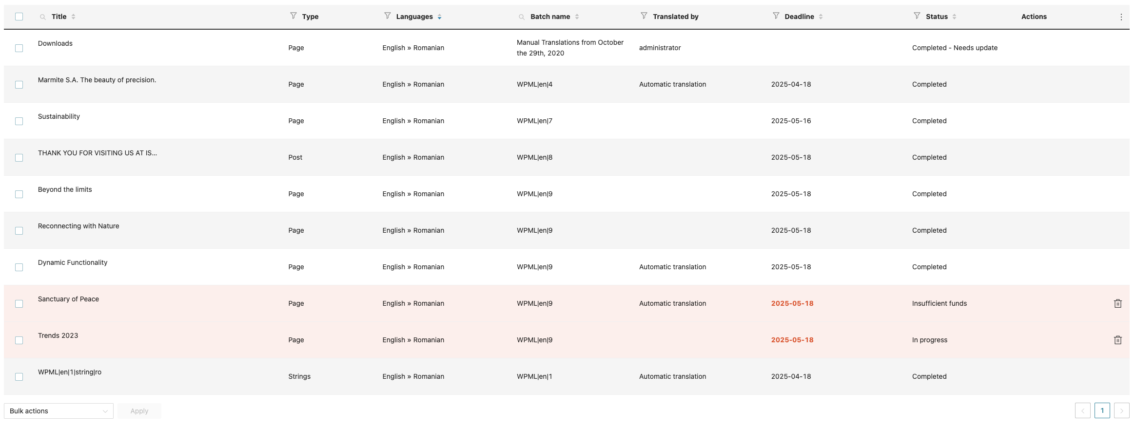1135x427 pixels.
Task: Open the Status column filter icon
Action: pos(917,16)
